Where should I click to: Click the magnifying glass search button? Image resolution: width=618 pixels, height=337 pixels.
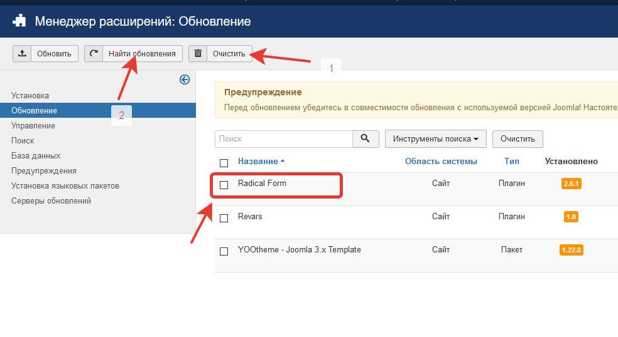(x=366, y=138)
